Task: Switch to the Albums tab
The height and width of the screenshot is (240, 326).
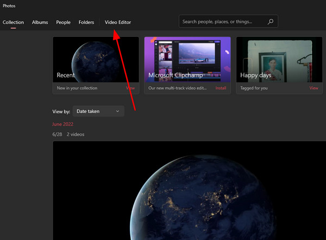Action: click(x=40, y=22)
